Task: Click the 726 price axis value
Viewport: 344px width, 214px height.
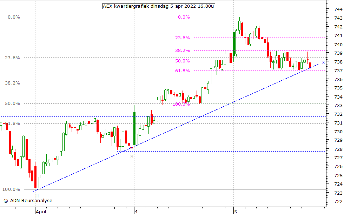Action: pyautogui.click(x=338, y=166)
